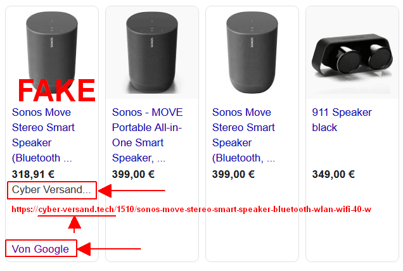This screenshot has height=271, width=403.
Task: Click the 349,00 € price
Action: click(x=333, y=174)
